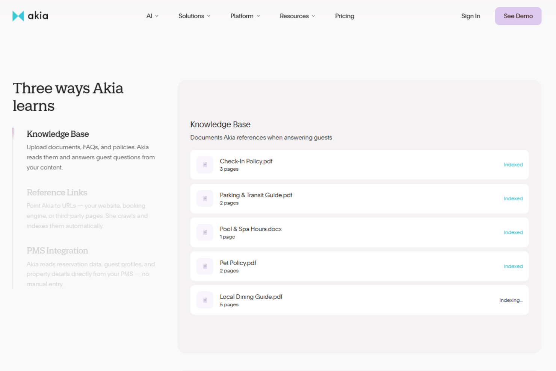Expand the Platform dropdown
The image size is (556, 371).
pos(245,16)
